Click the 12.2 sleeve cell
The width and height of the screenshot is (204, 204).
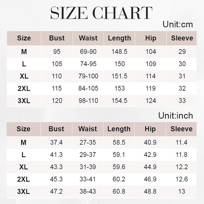tap(182, 167)
